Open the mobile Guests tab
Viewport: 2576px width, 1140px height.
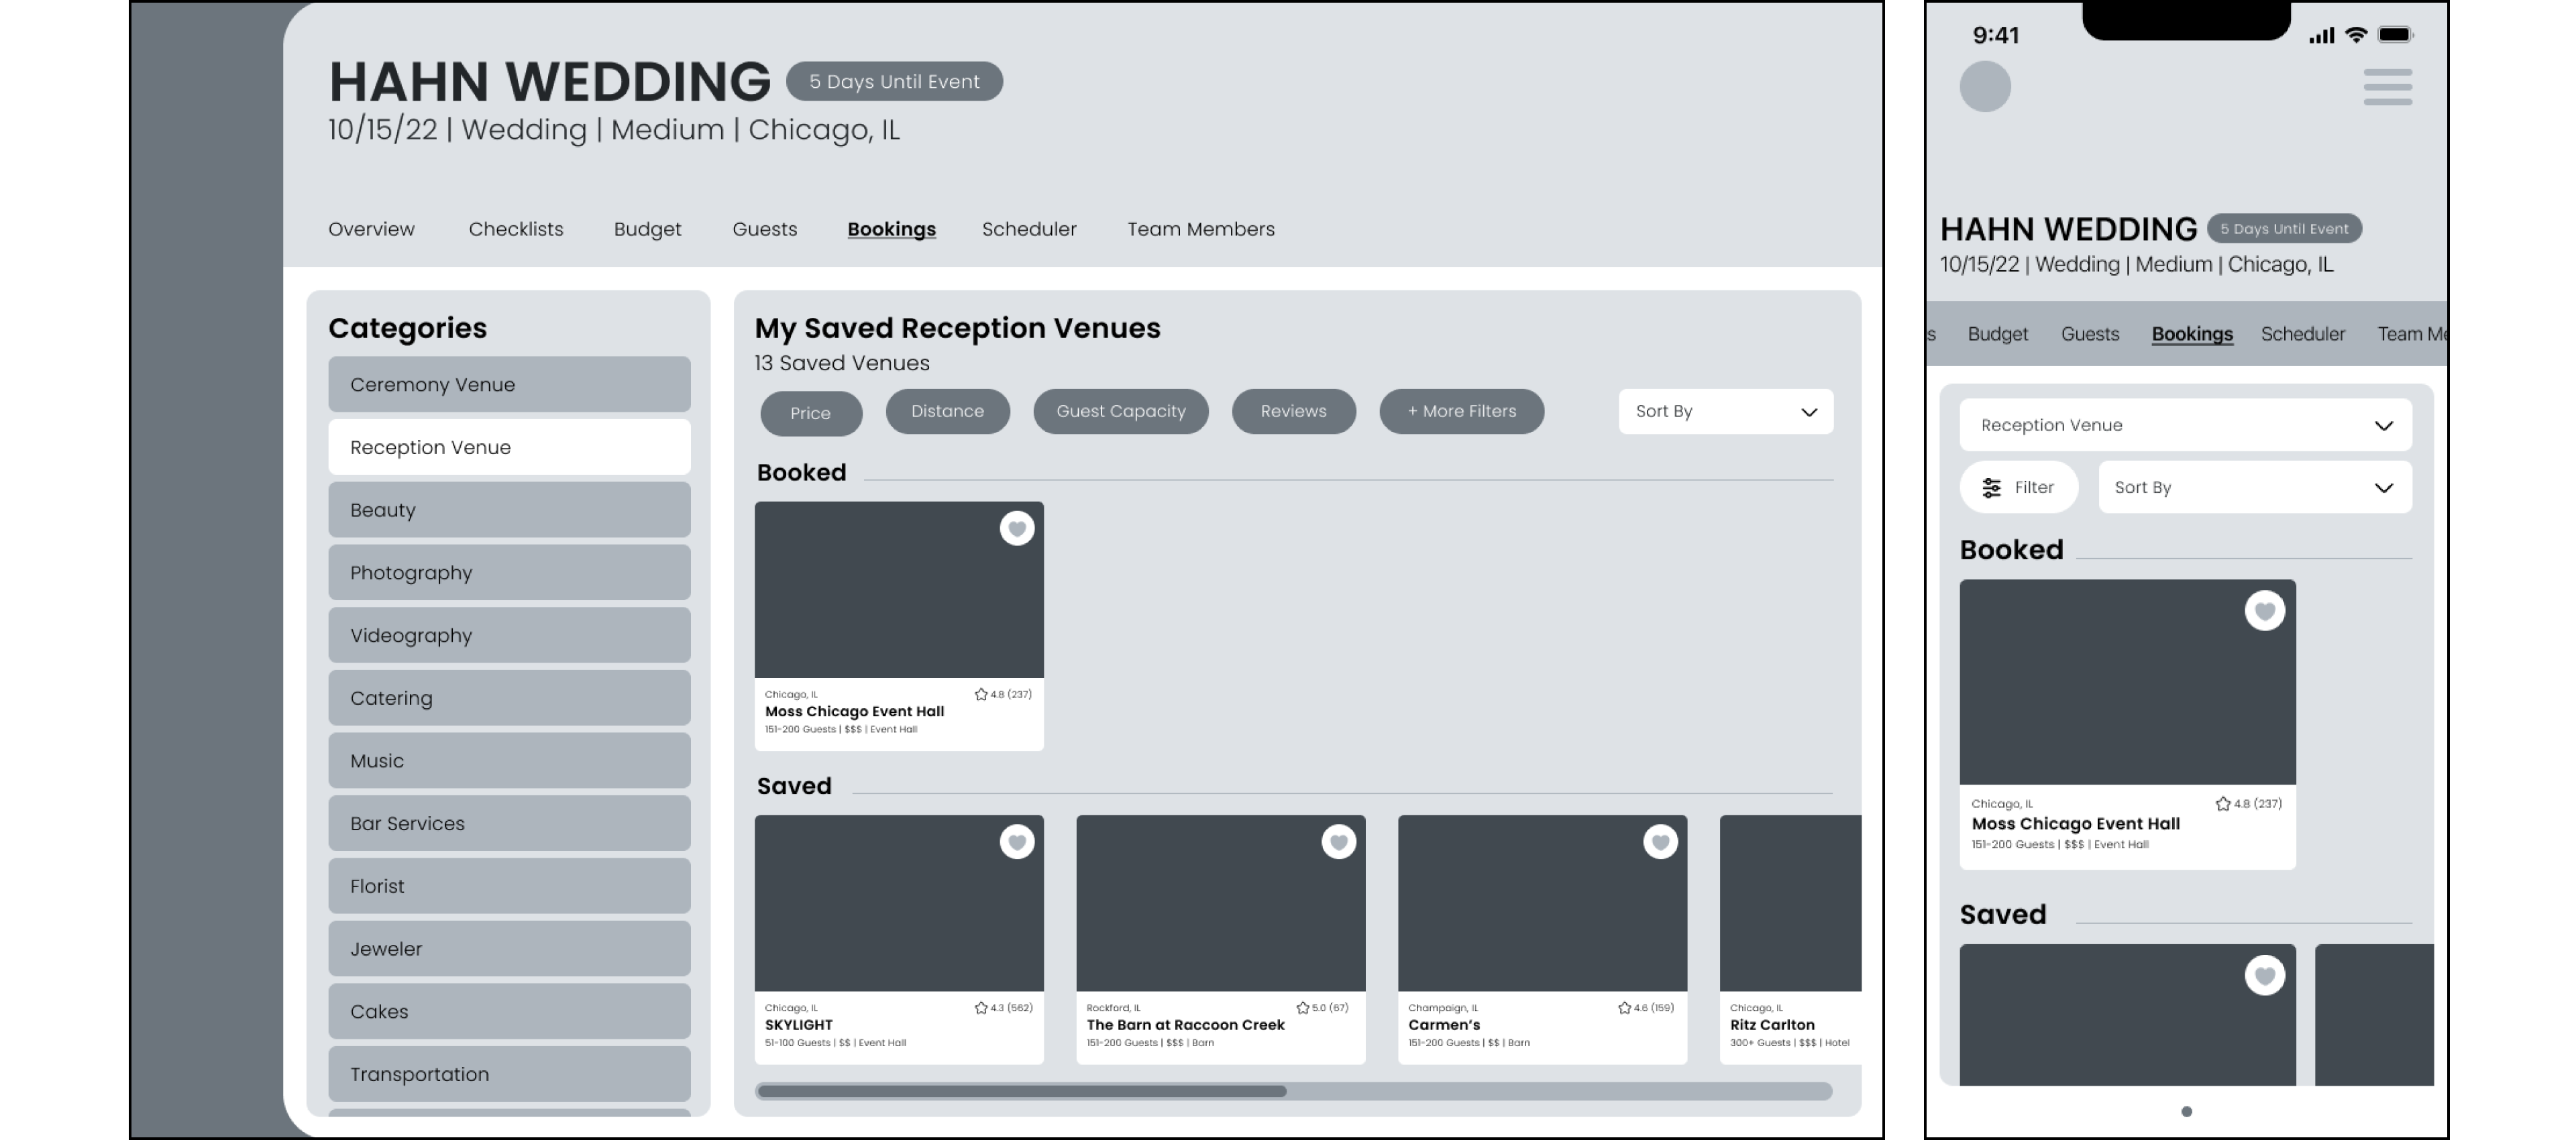tap(2089, 334)
